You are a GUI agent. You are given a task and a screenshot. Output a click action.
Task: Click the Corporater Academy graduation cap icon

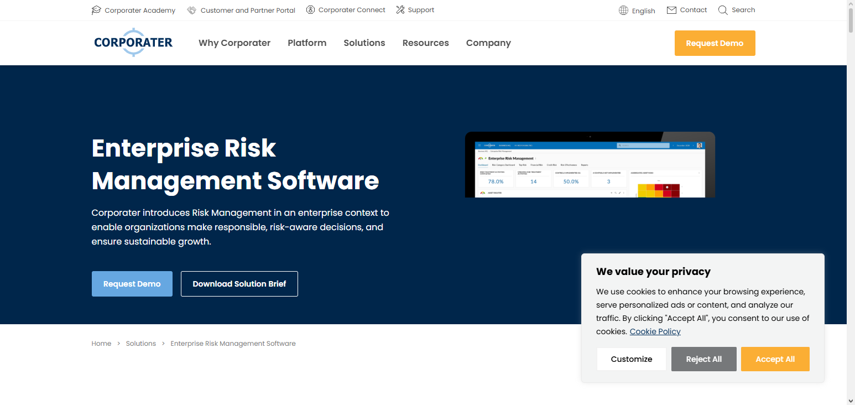[x=96, y=10]
